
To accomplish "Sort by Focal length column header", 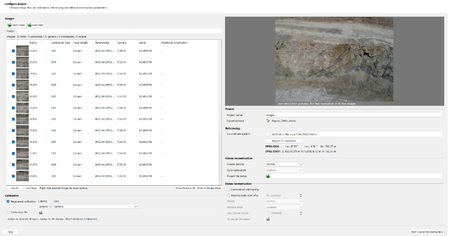I will (80, 43).
